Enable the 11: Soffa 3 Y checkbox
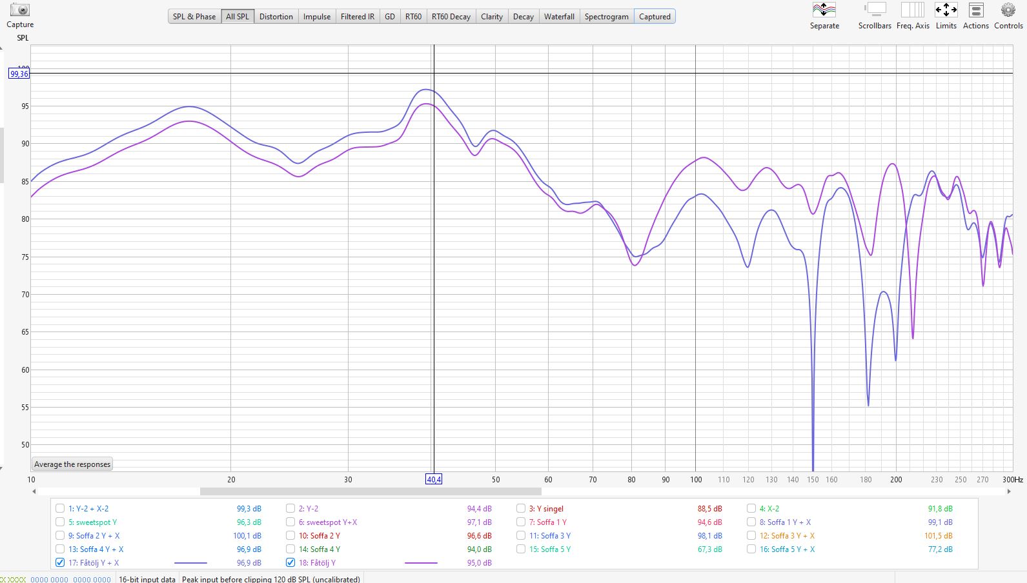The image size is (1027, 583). [521, 535]
